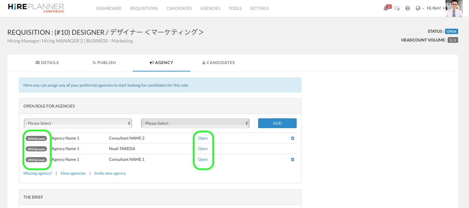This screenshot has height=208, width=469.
Task: Click the help question mark icon
Action: click(408, 8)
